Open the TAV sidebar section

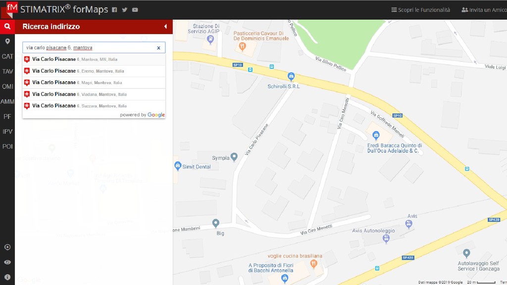[7, 71]
